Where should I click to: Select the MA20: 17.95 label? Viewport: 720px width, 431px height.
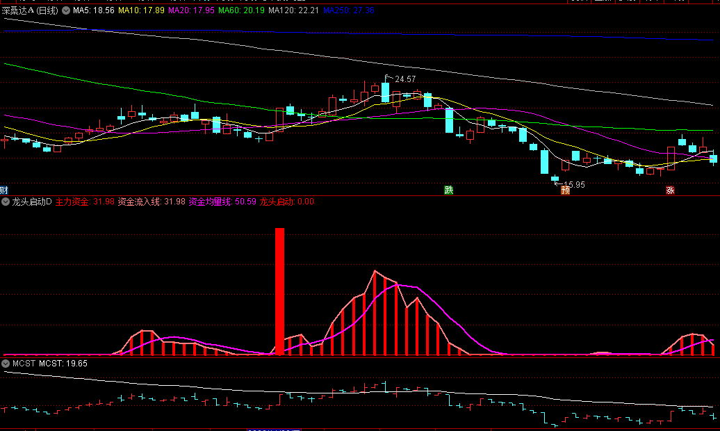click(x=191, y=10)
